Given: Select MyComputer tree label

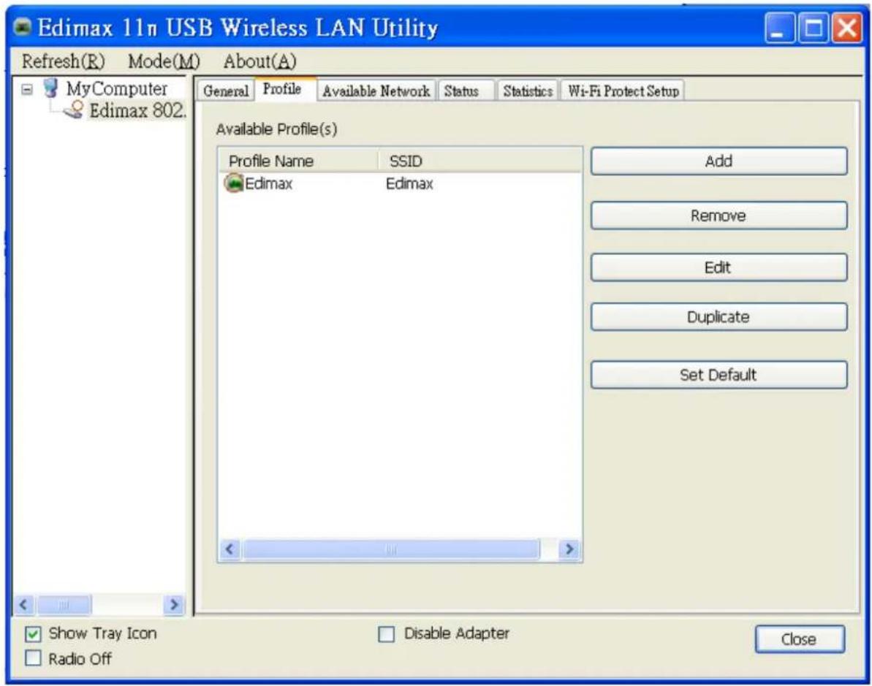Looking at the screenshot, I should [x=117, y=88].
